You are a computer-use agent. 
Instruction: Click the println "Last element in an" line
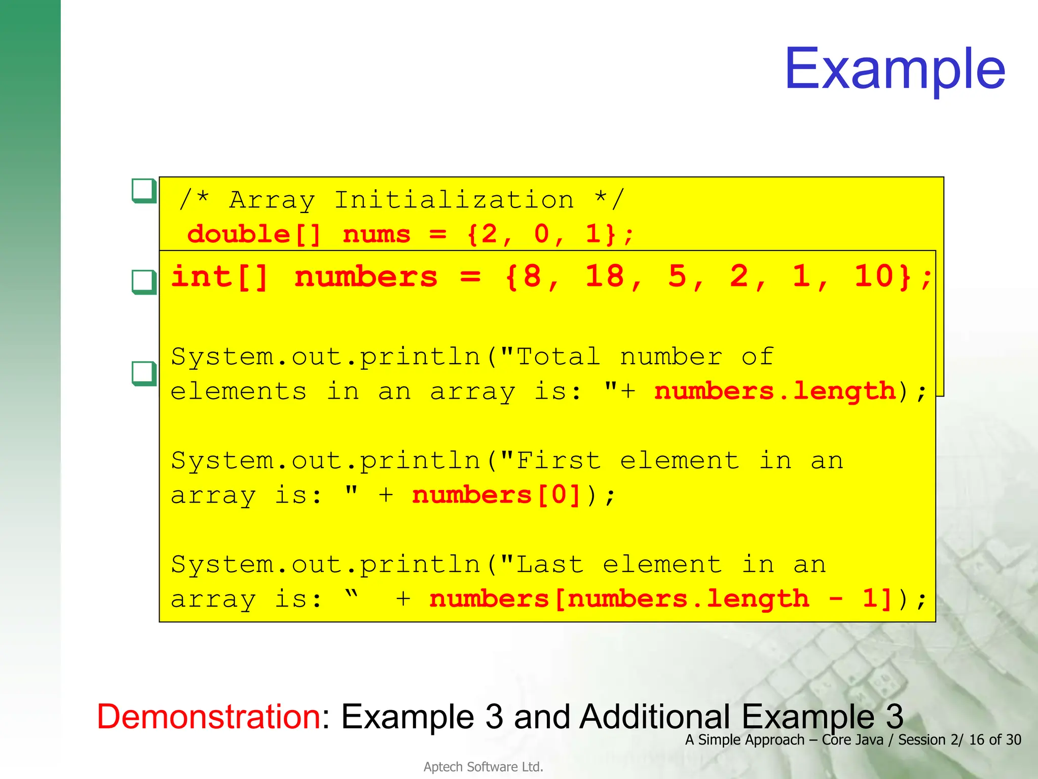pyautogui.click(x=498, y=564)
